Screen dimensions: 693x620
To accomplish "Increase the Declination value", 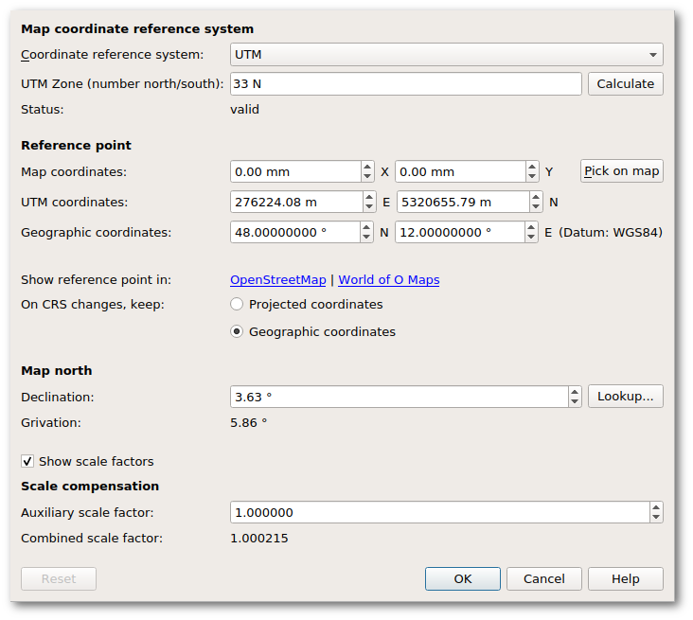I will (x=575, y=392).
